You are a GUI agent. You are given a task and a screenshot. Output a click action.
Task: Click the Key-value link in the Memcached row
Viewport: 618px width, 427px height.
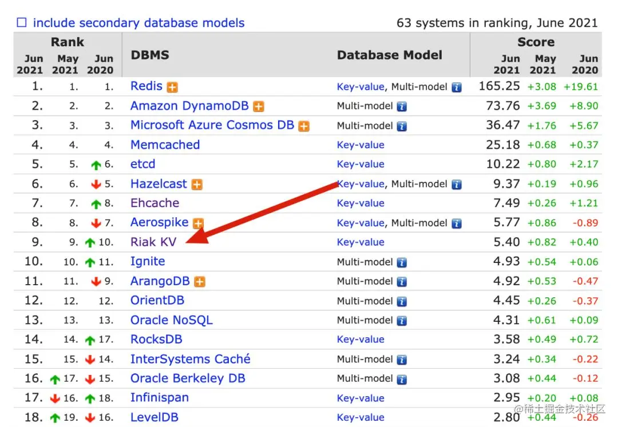point(360,145)
